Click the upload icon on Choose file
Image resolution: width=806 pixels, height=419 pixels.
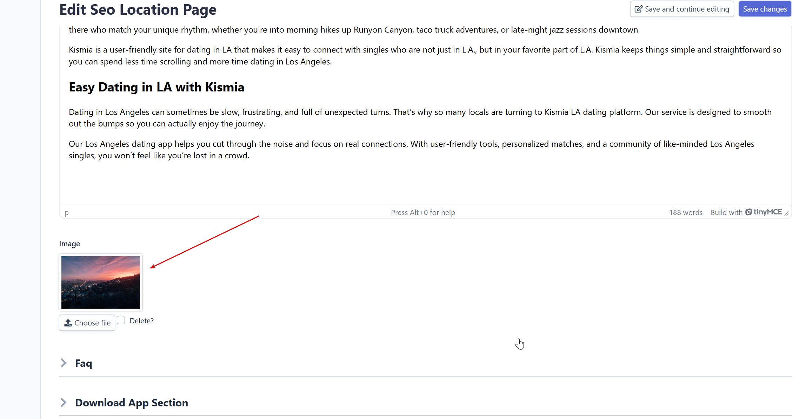click(68, 323)
